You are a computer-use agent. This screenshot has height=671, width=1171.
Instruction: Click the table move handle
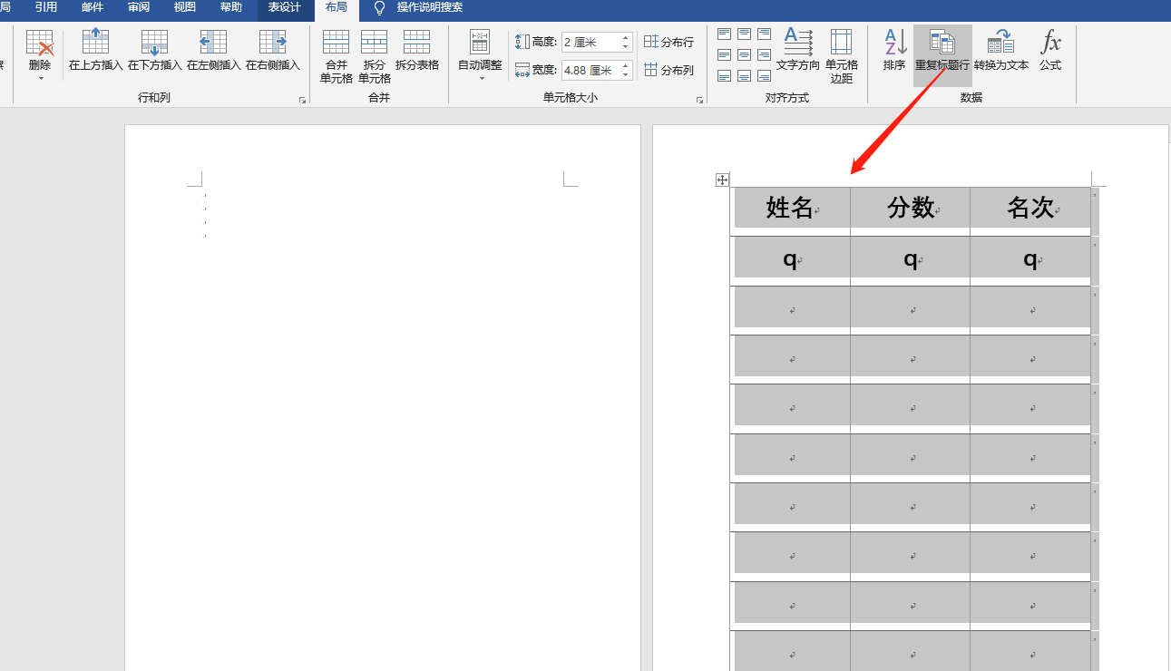[722, 180]
